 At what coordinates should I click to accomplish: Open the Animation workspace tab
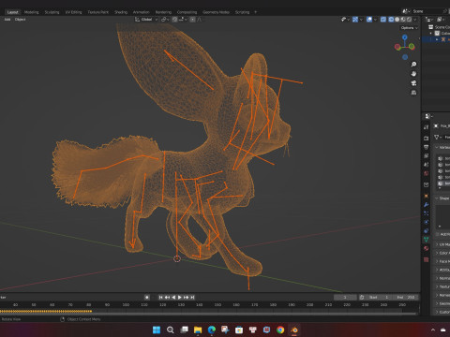pyautogui.click(x=141, y=12)
